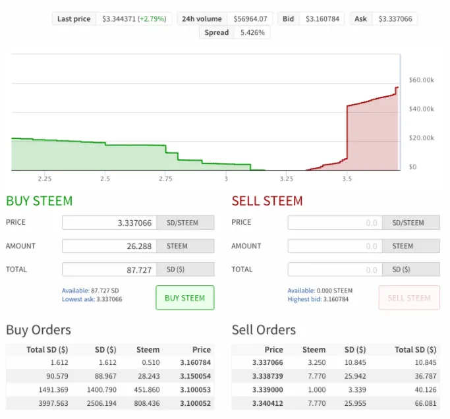
Task: Click the Available 0.000 STEEM link
Action: 320,291
